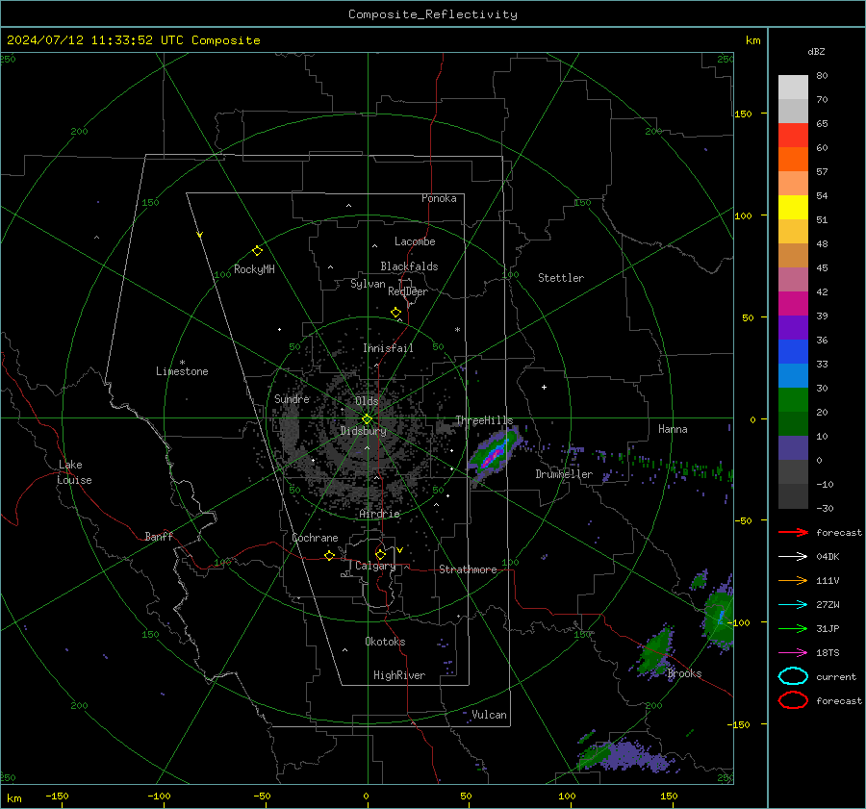Click the 65 dBZ red color swatch
Screen dimensions: 866x809
(x=793, y=135)
